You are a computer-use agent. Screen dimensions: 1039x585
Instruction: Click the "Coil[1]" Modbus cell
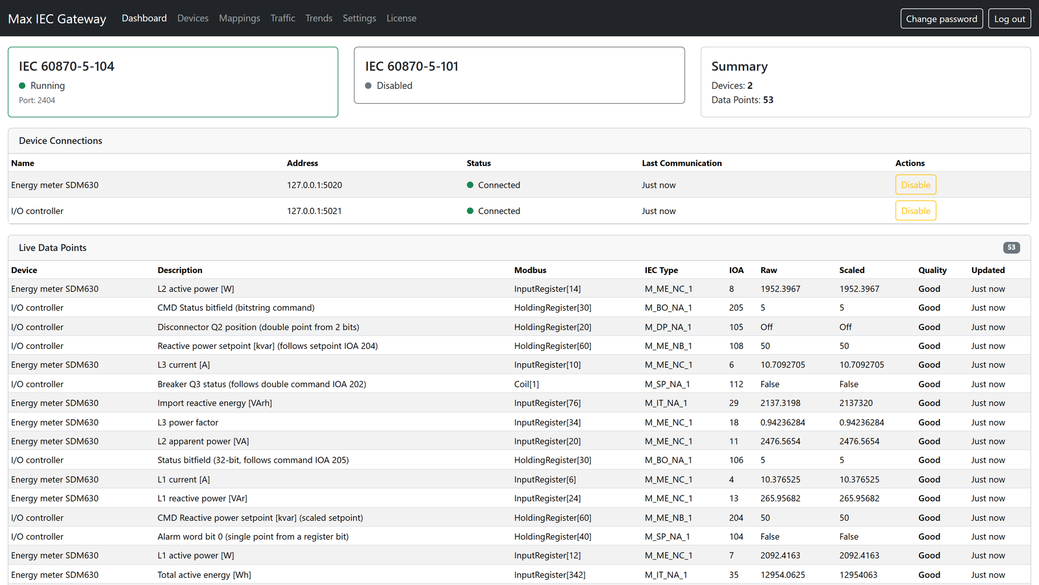[527, 385]
